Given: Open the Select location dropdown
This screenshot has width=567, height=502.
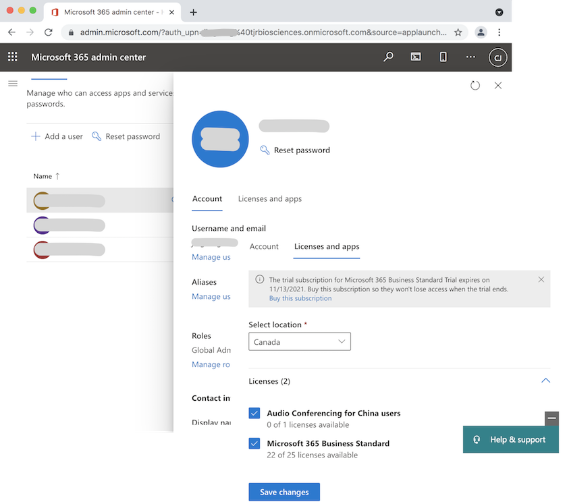Looking at the screenshot, I should tap(299, 341).
